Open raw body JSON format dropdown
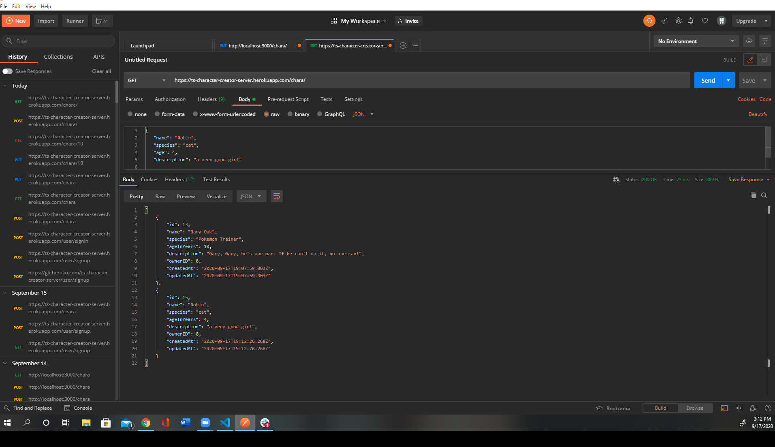Viewport: 775px width, 447px height. coord(363,114)
